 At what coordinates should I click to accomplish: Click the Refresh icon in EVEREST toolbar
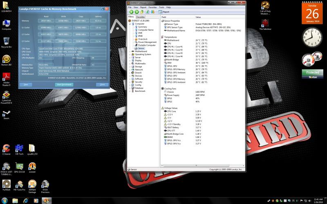[x=148, y=12]
